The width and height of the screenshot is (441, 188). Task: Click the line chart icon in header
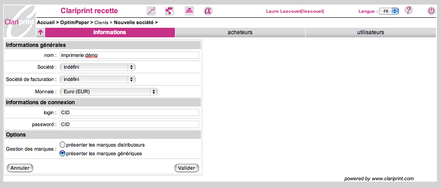tap(151, 11)
